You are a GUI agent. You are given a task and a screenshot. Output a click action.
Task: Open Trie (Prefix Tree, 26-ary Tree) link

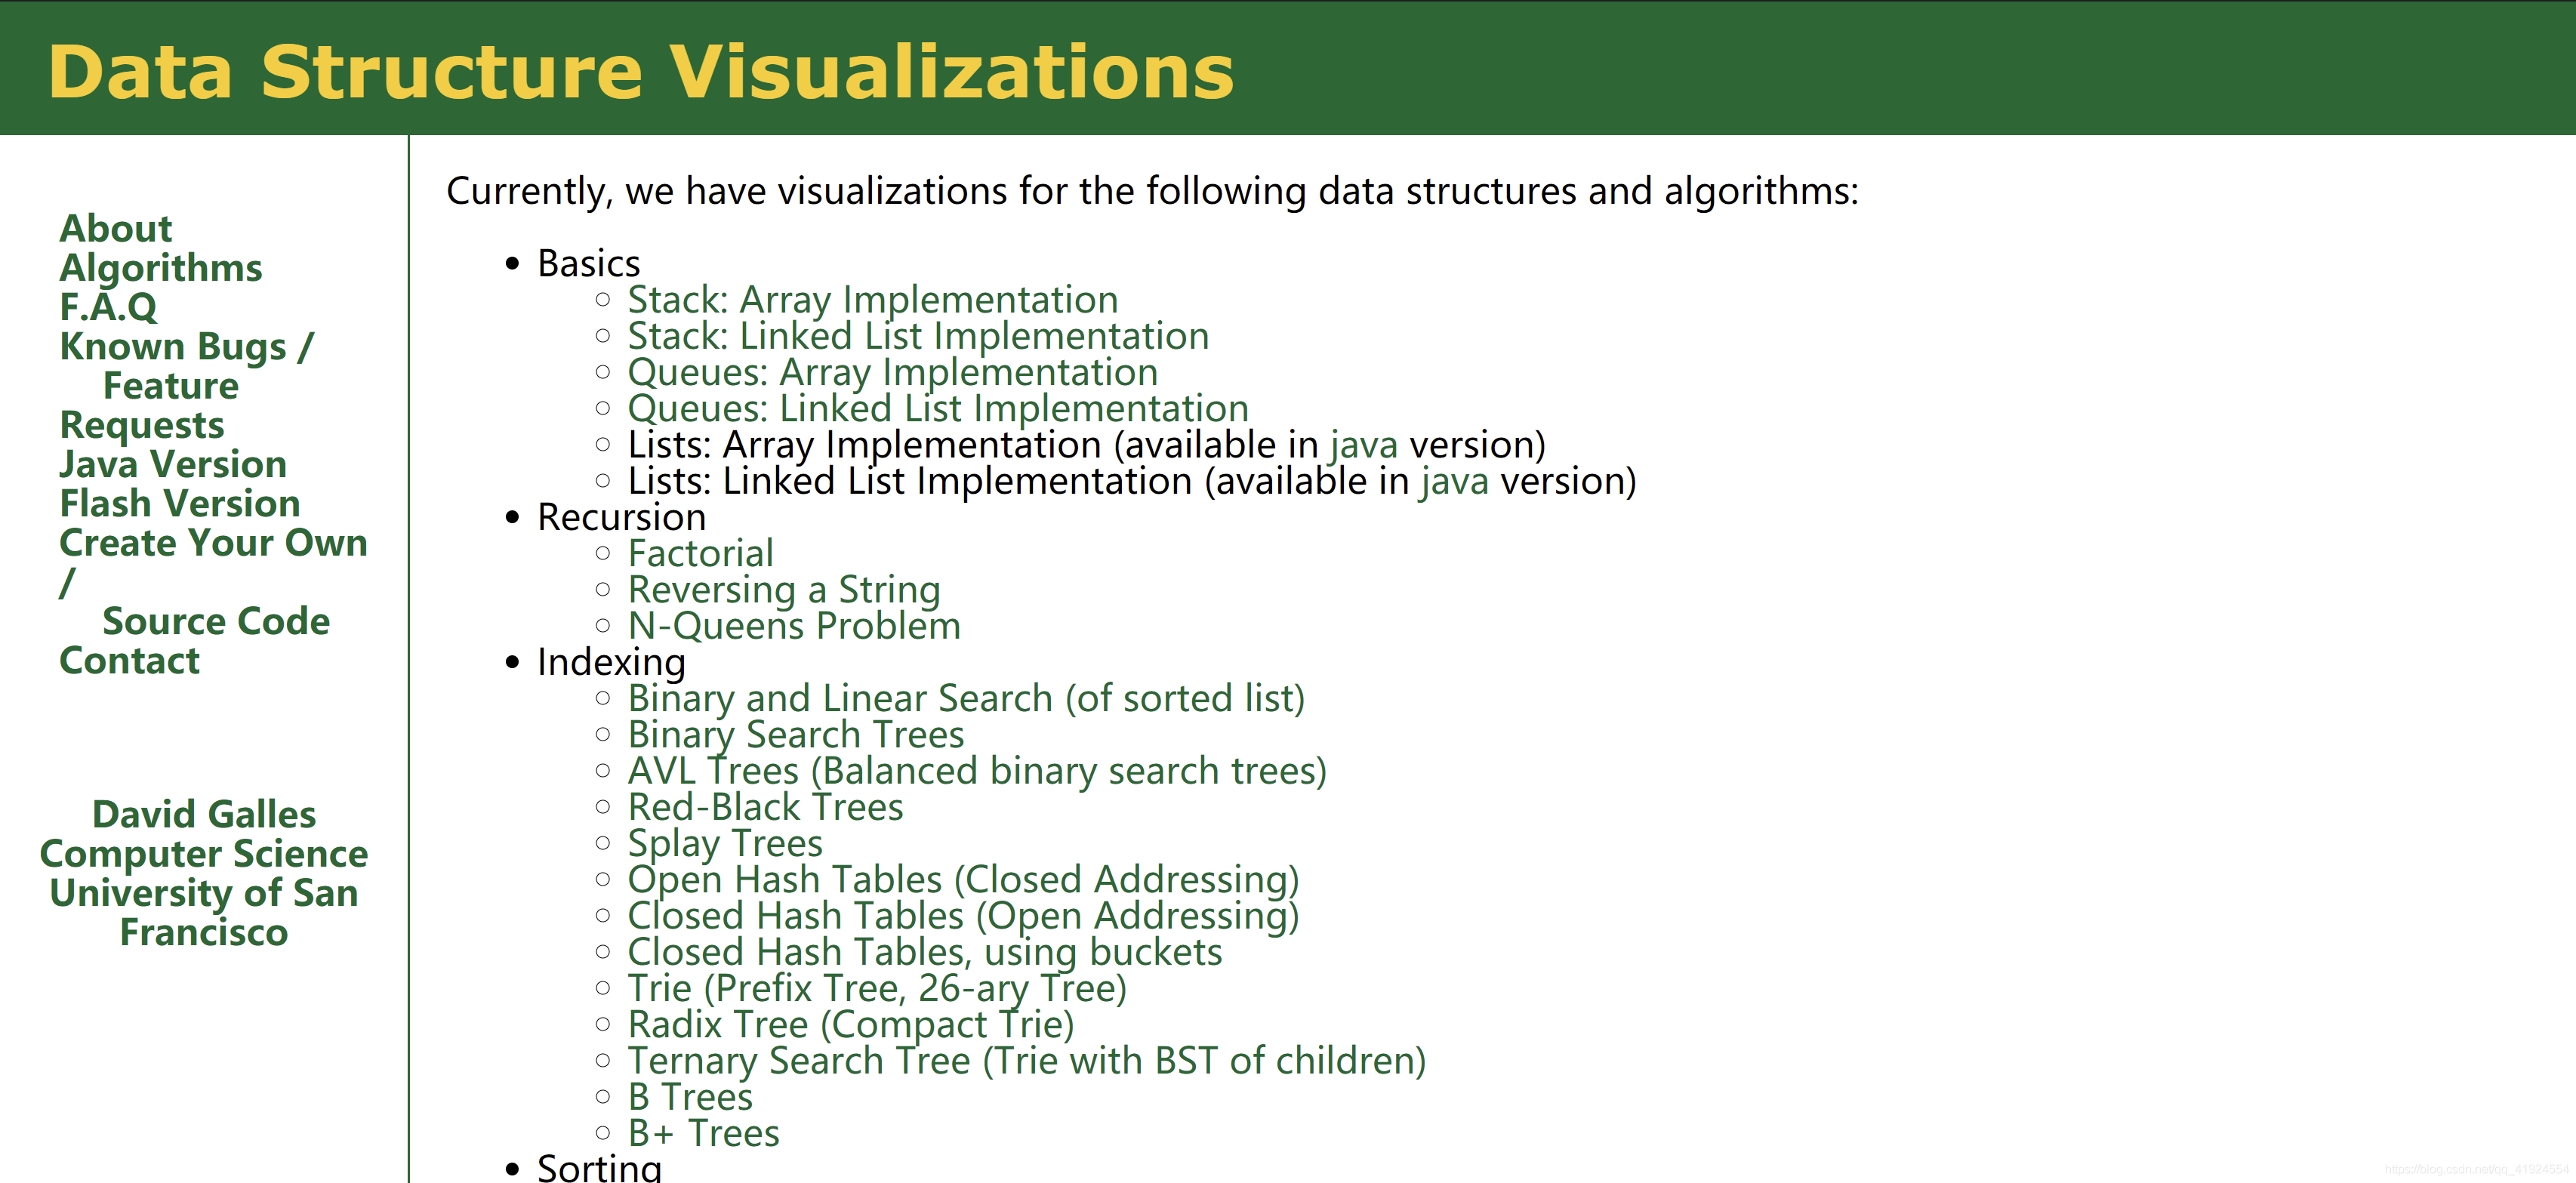pyautogui.click(x=876, y=989)
